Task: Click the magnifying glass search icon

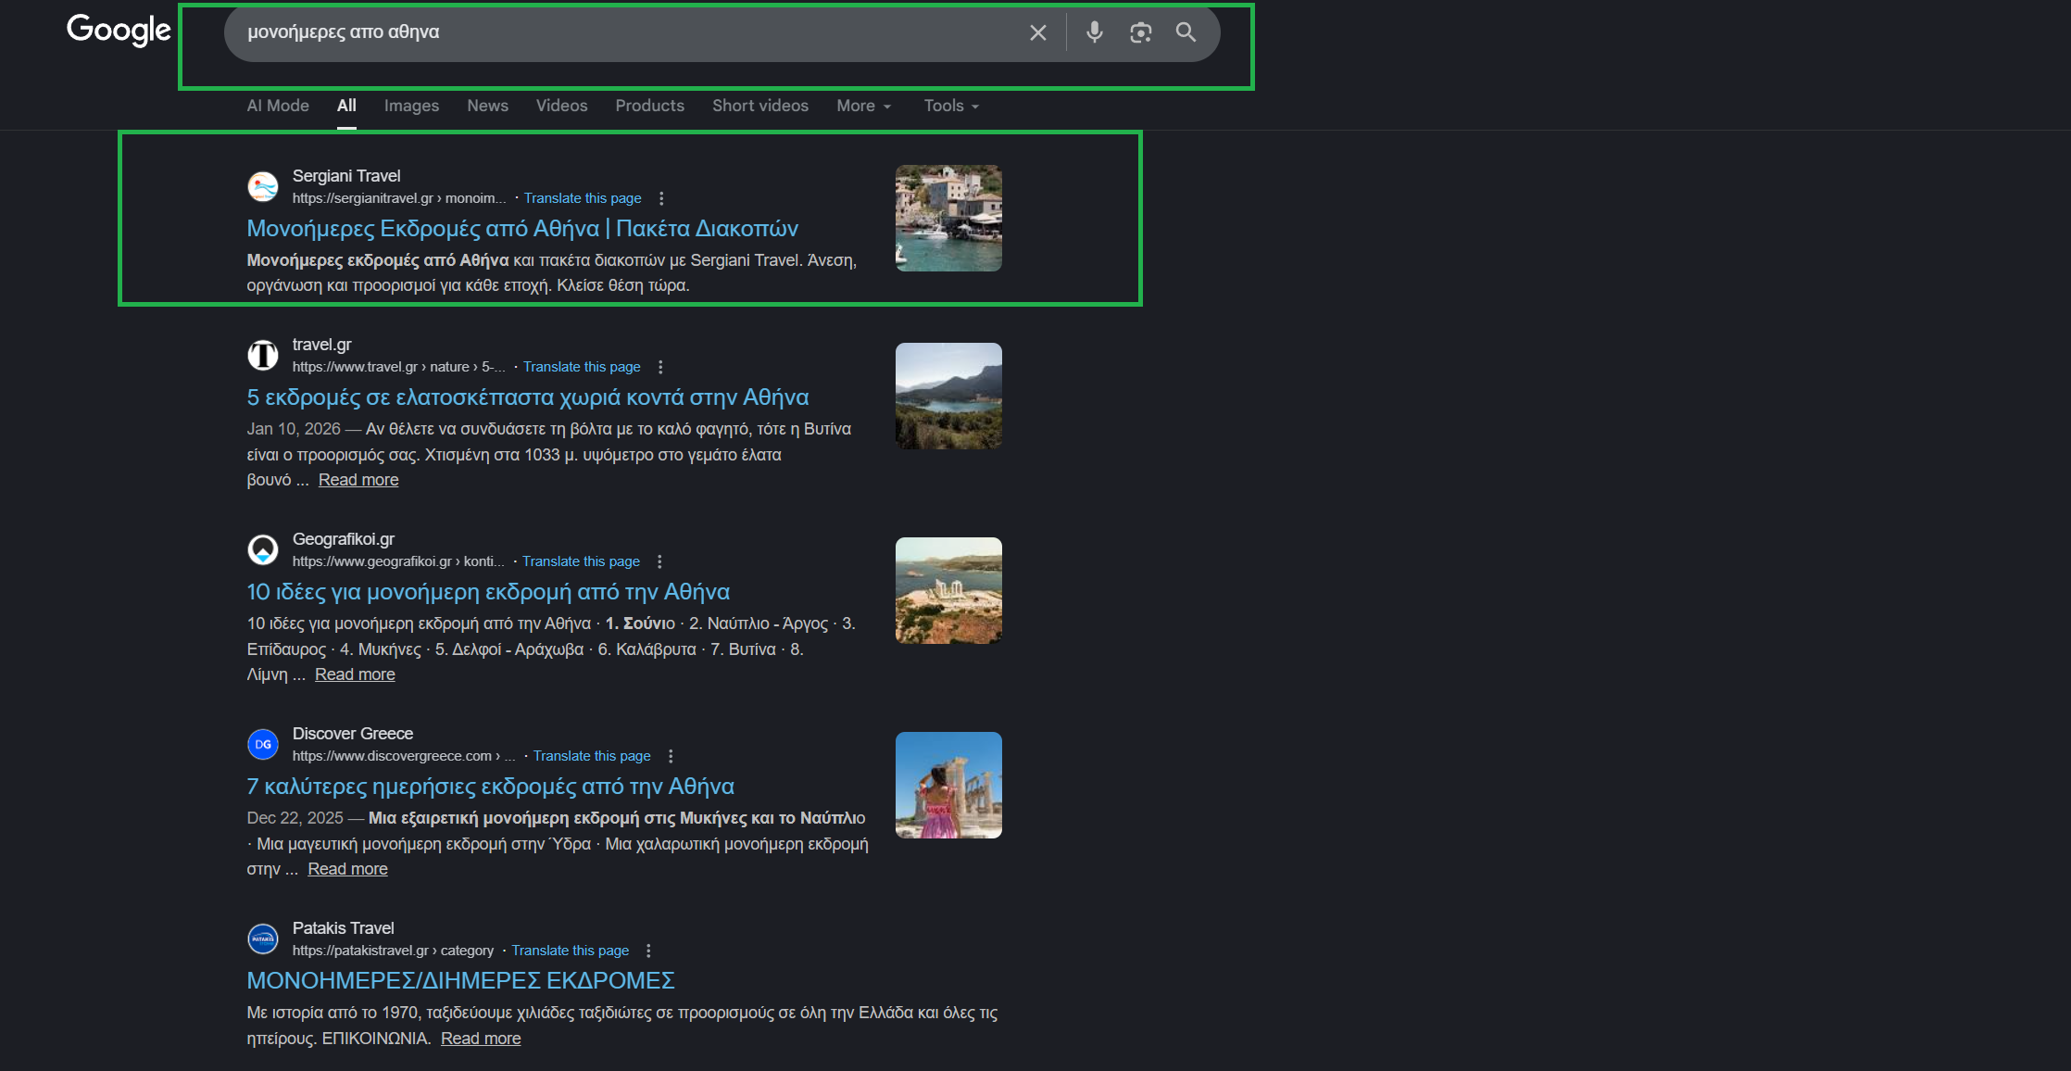Action: 1186,32
